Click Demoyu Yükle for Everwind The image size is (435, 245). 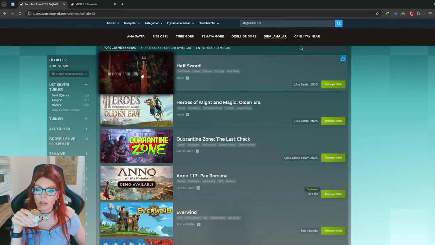pyautogui.click(x=333, y=231)
